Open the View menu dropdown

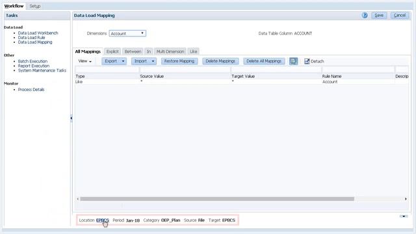[x=85, y=61]
